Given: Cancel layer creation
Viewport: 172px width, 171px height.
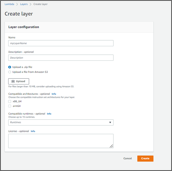Looking at the screenshot, I should tap(127, 158).
